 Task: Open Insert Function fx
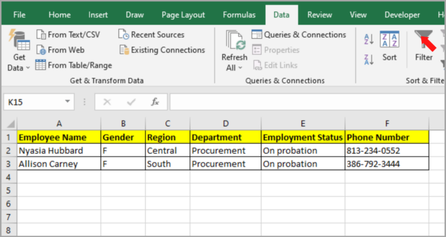(x=155, y=102)
